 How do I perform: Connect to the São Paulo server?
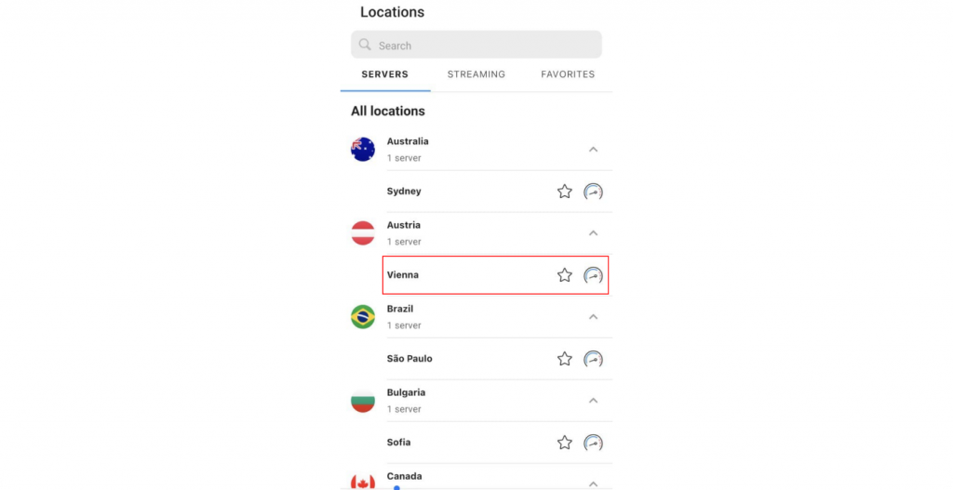(x=495, y=359)
